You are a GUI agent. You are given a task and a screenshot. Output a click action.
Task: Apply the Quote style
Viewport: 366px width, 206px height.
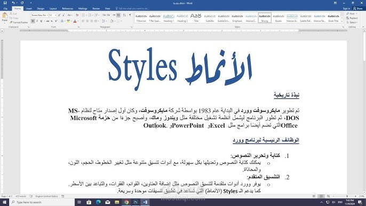tap(279, 18)
